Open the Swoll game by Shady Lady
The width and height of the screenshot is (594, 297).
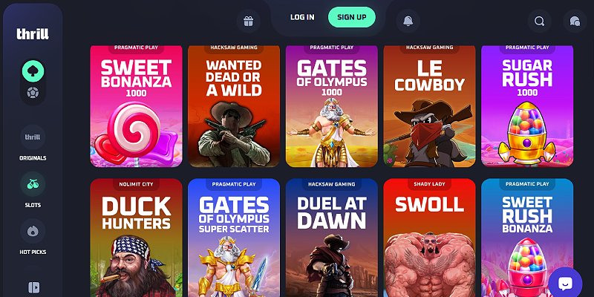[x=429, y=238]
